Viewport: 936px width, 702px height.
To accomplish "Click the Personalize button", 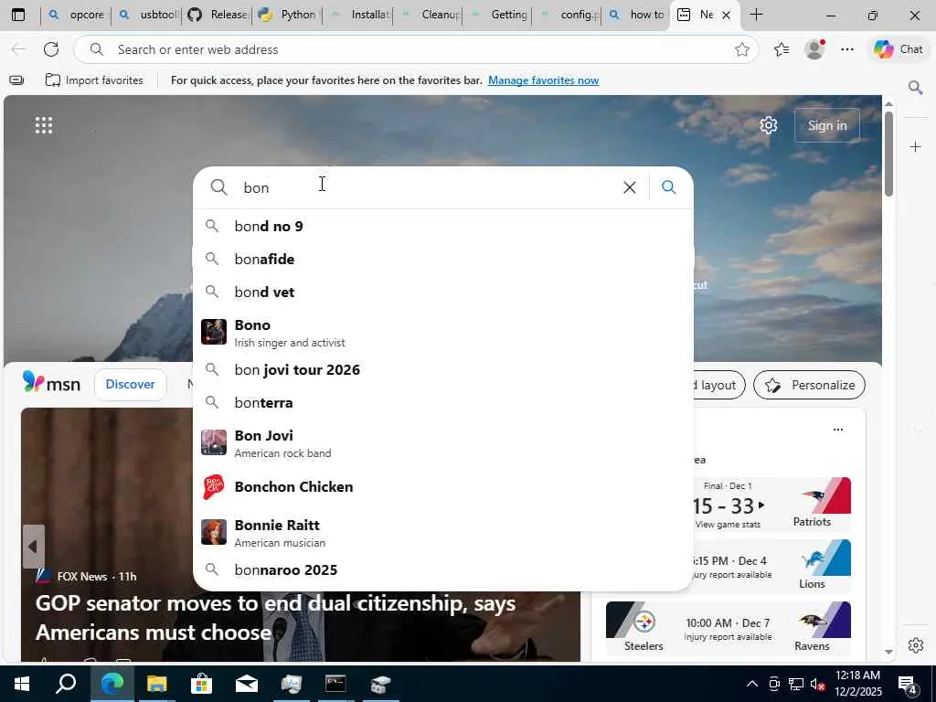I will [x=810, y=385].
